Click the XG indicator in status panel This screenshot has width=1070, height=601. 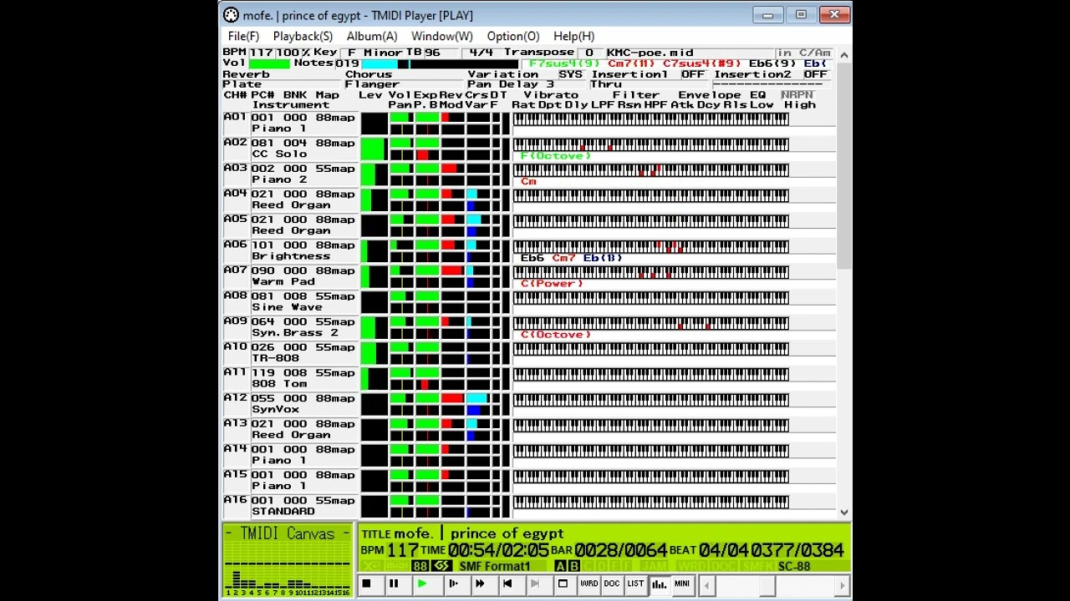click(373, 566)
